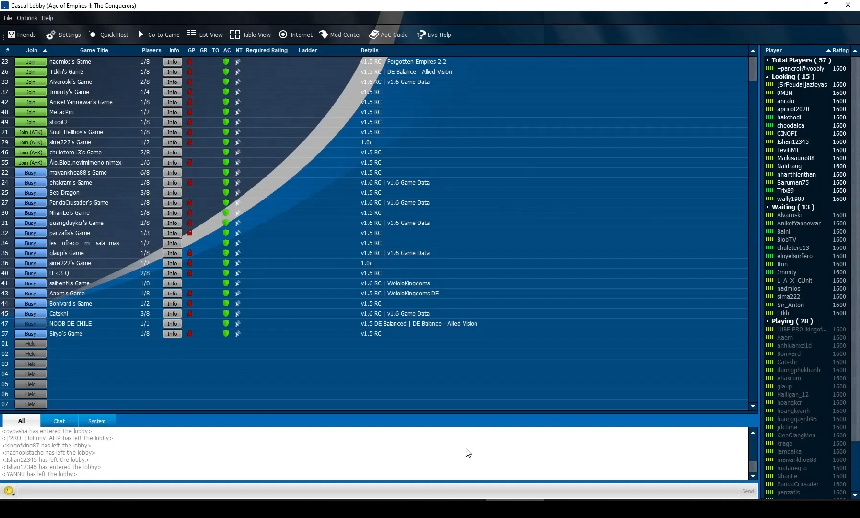Click the Go to Game button

159,35
